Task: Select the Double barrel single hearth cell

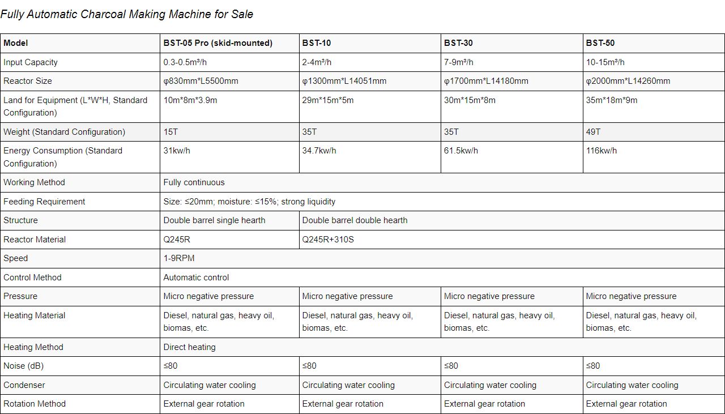Action: 229,220
